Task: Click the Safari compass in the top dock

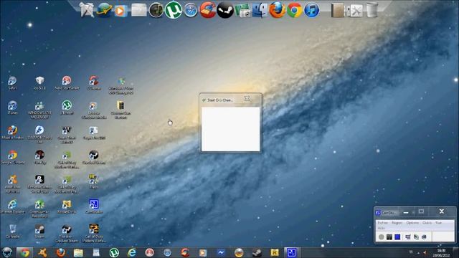Action: [191, 11]
